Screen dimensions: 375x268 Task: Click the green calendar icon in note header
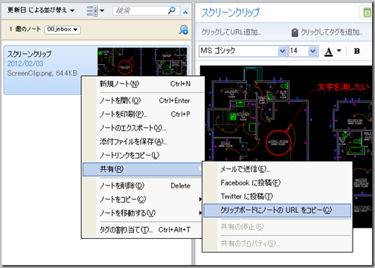click(367, 12)
